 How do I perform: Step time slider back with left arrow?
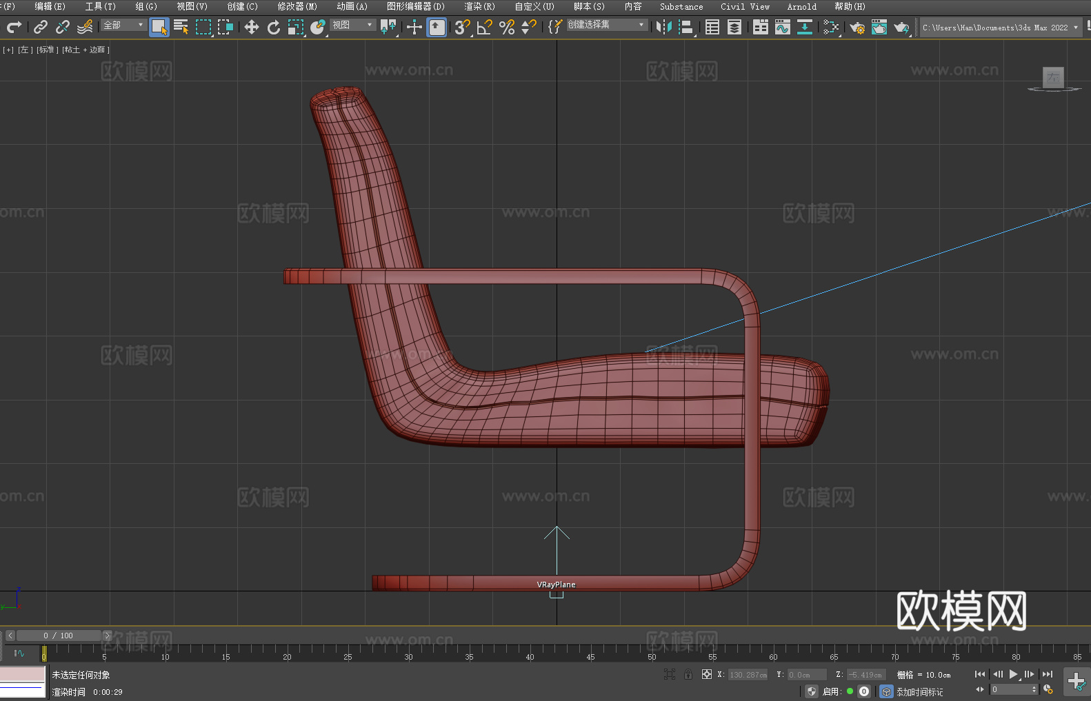[10, 636]
